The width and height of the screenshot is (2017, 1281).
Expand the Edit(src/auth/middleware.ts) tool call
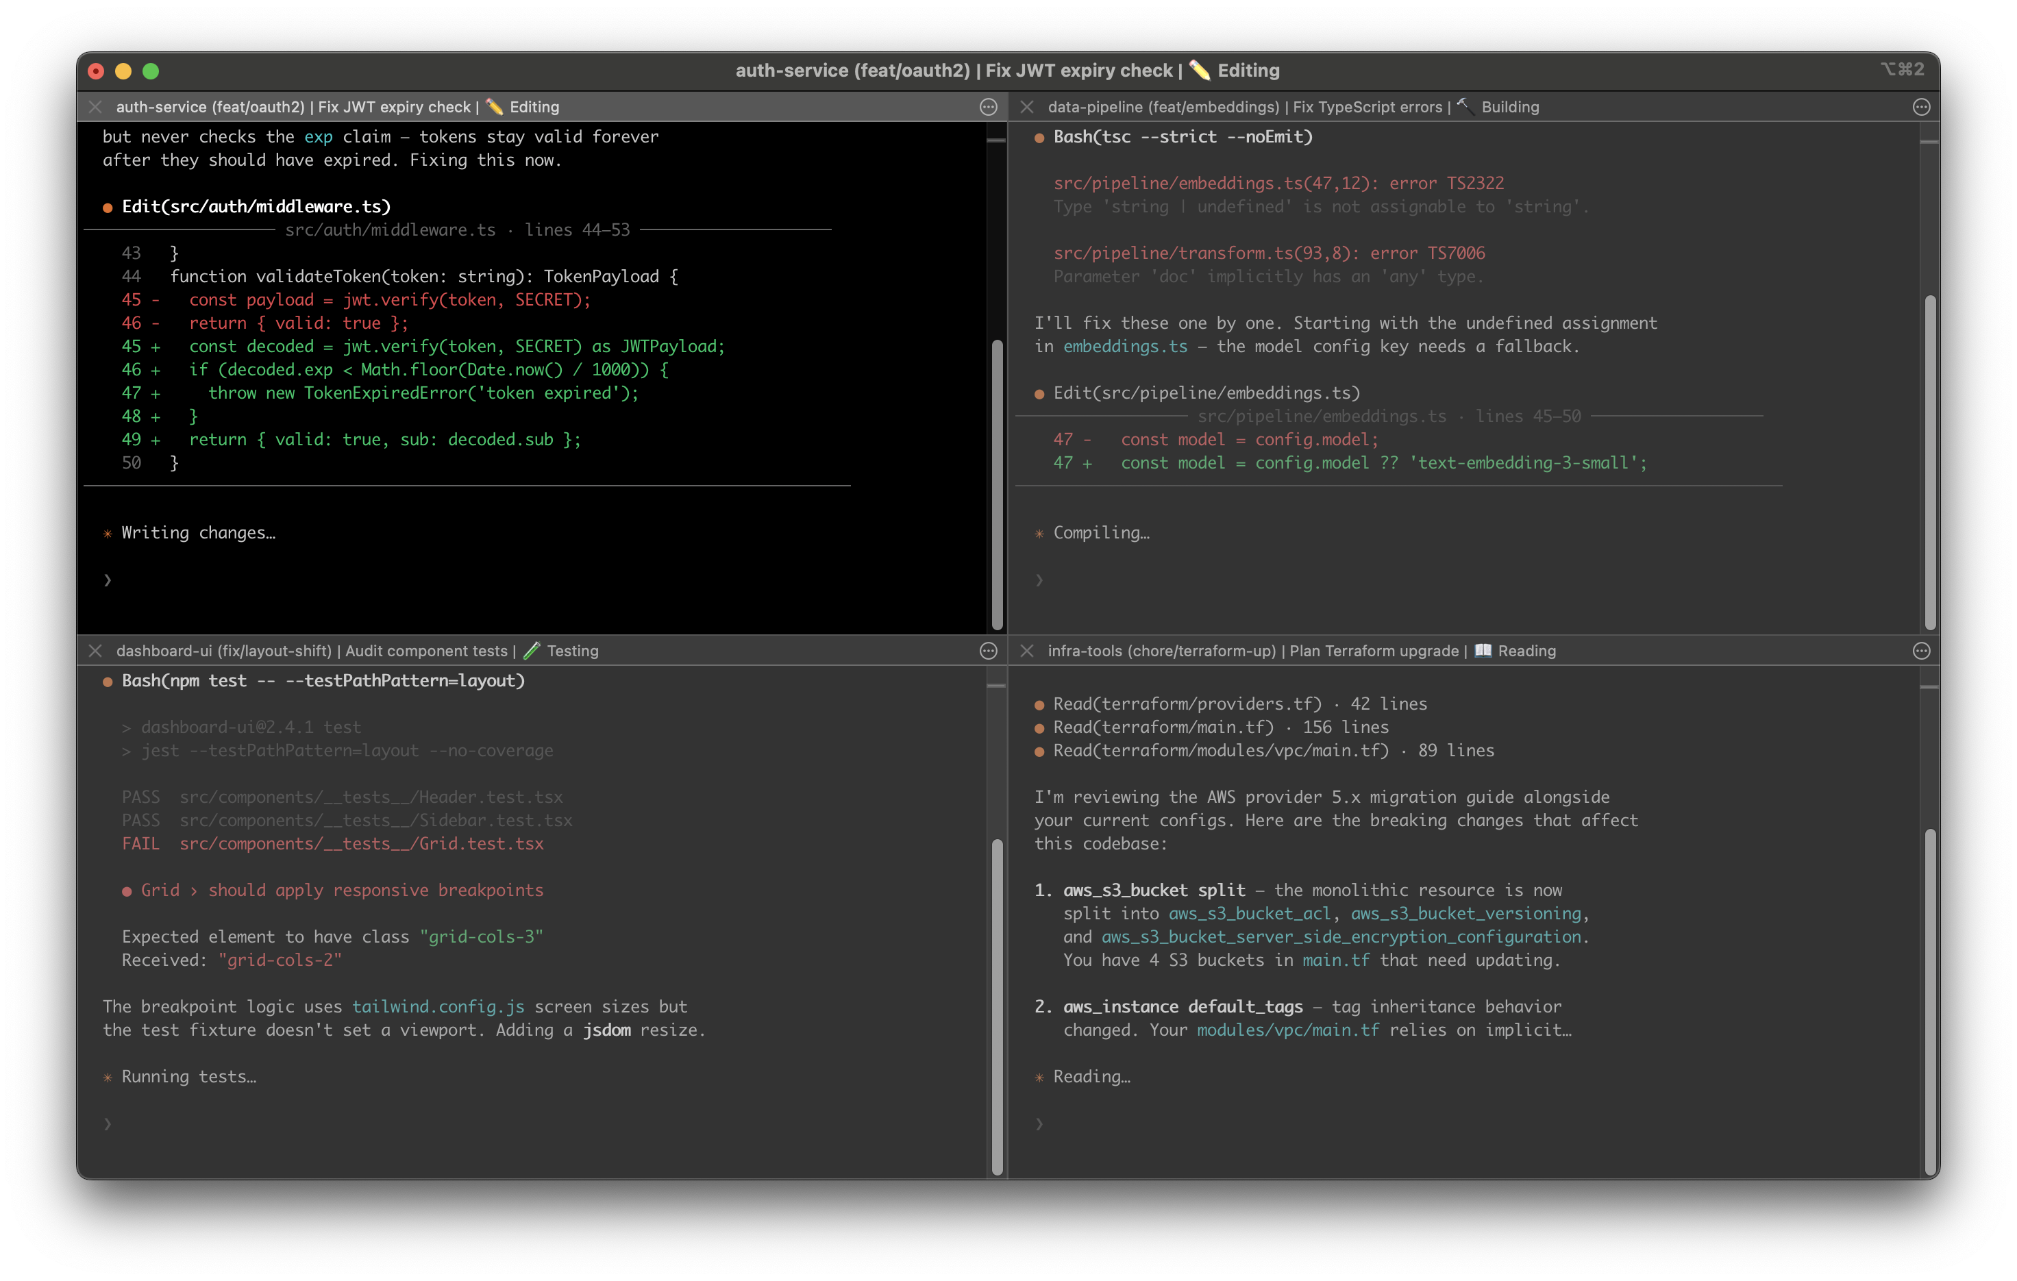tap(256, 206)
